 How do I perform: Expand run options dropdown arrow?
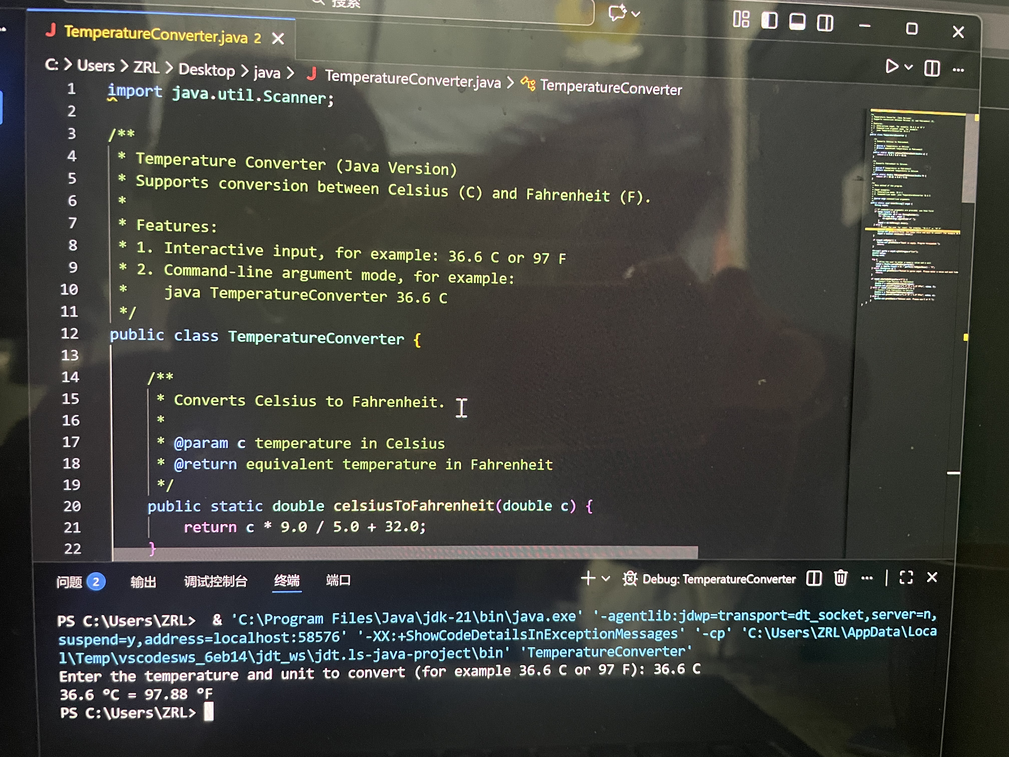coord(908,68)
